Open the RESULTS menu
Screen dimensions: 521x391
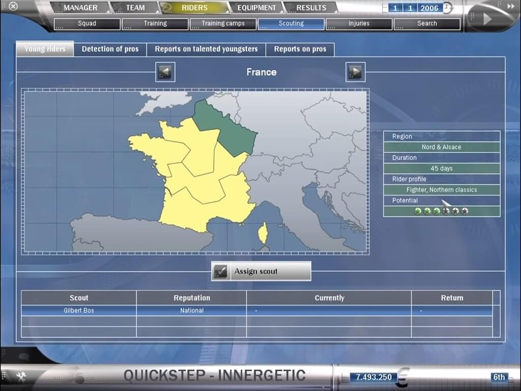pos(311,8)
